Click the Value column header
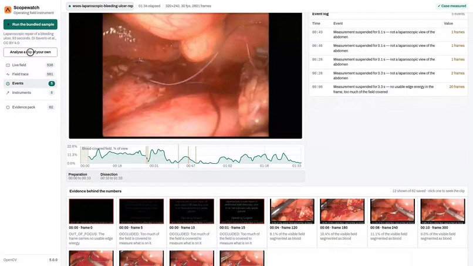Viewport: 473px width, 266px height. pos(448,23)
